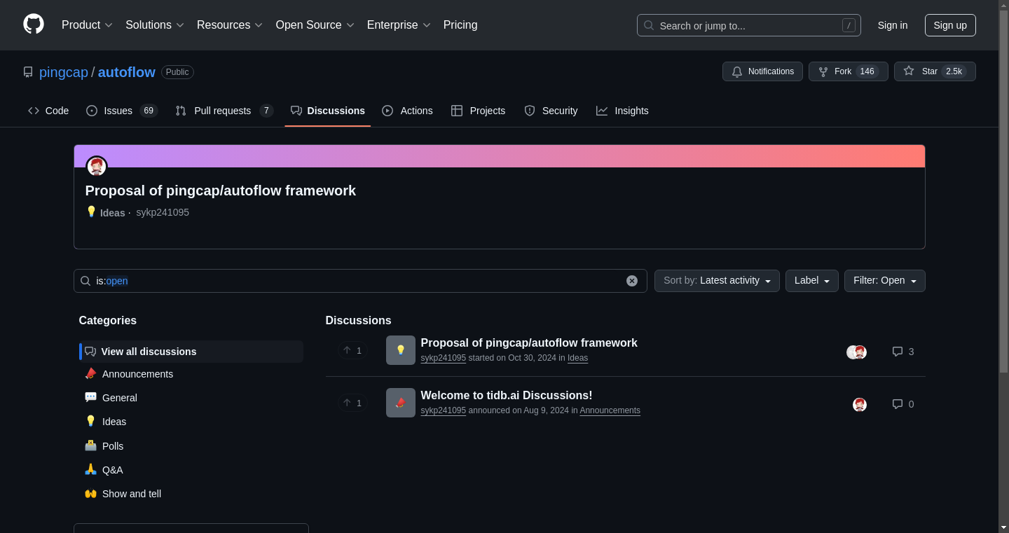The height and width of the screenshot is (533, 1009).
Task: Select the Polls category
Action: 191,446
